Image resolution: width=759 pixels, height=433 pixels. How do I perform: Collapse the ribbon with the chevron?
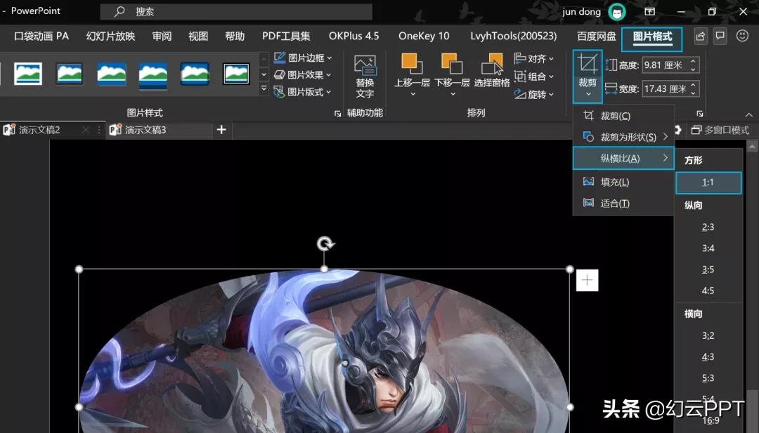749,114
